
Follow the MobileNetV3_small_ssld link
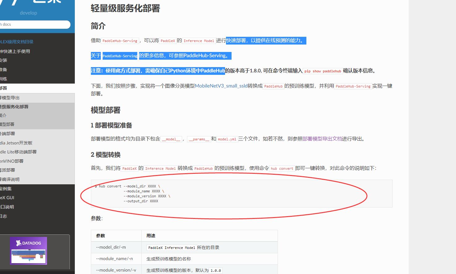221,86
